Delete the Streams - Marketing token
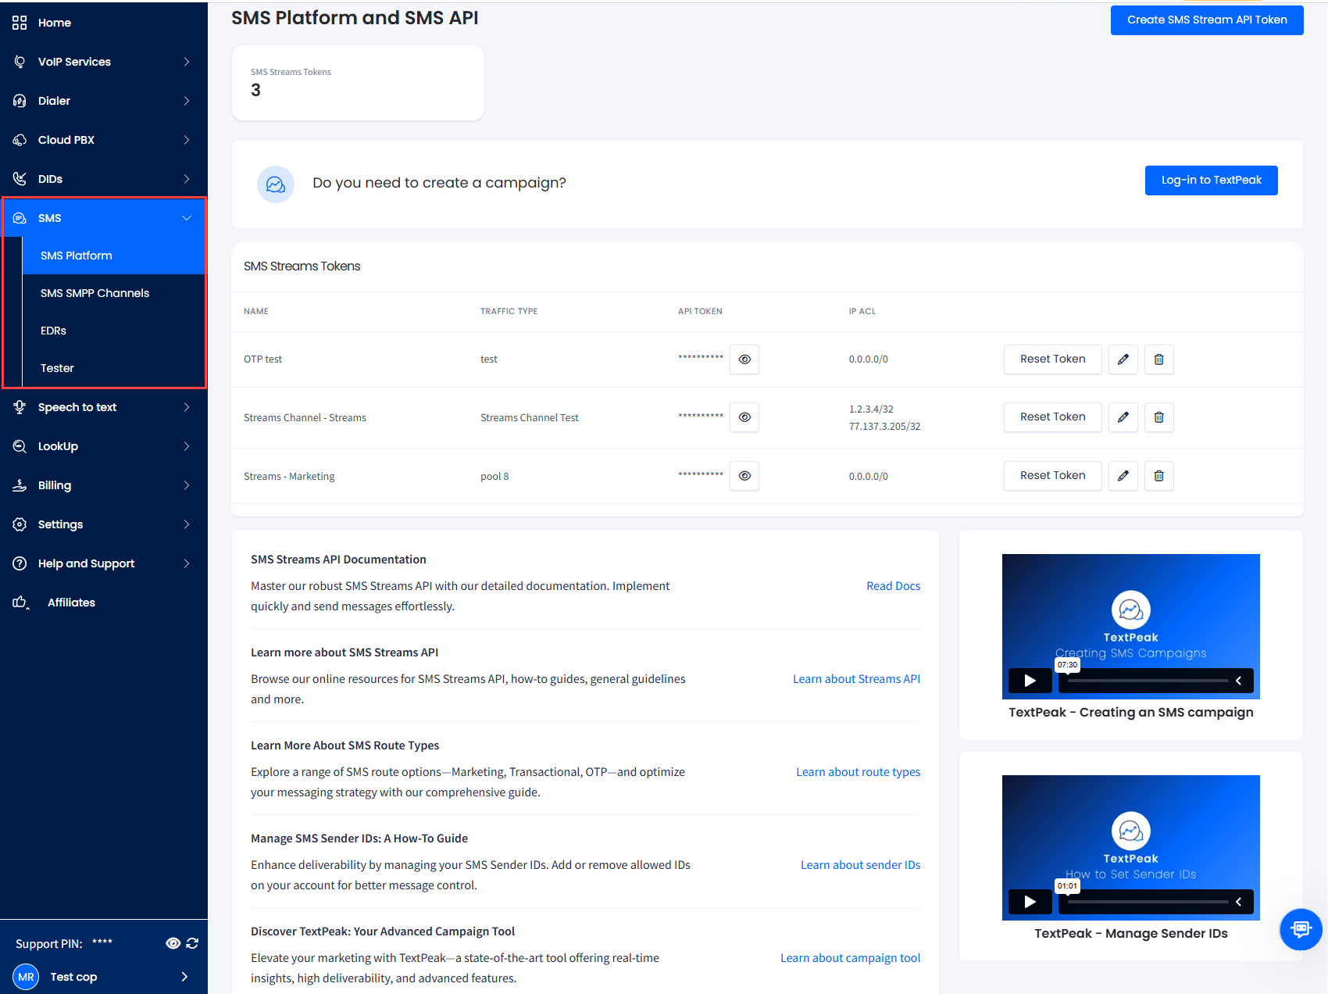 pyautogui.click(x=1158, y=476)
